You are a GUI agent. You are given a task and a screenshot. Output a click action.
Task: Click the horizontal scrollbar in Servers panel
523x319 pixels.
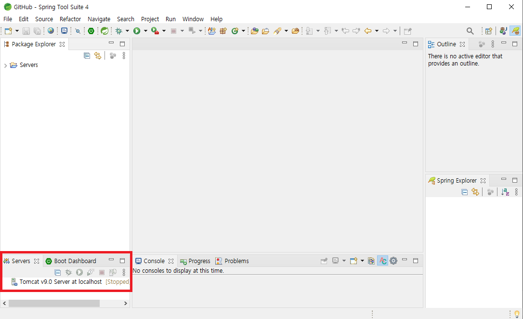[x=54, y=303]
